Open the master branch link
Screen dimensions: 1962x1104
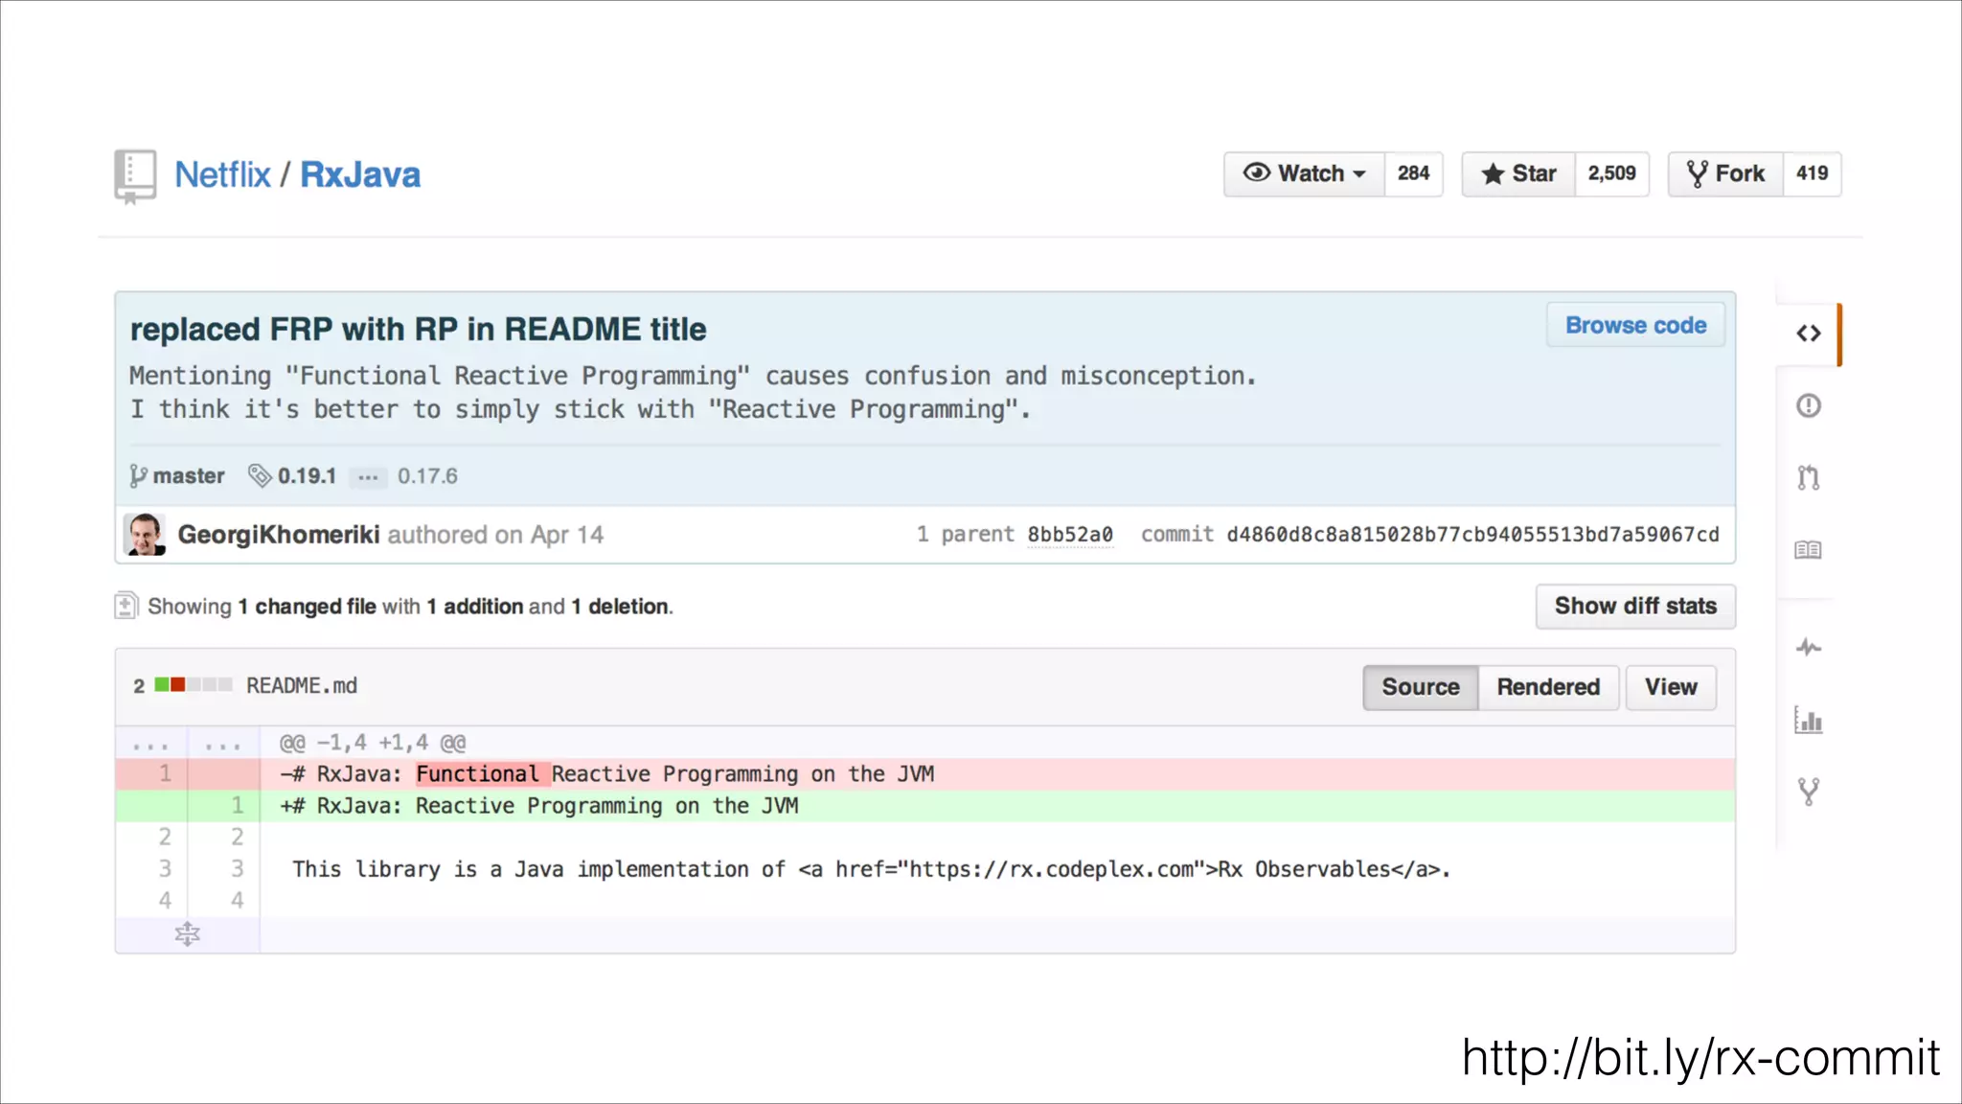pyautogui.click(x=177, y=476)
